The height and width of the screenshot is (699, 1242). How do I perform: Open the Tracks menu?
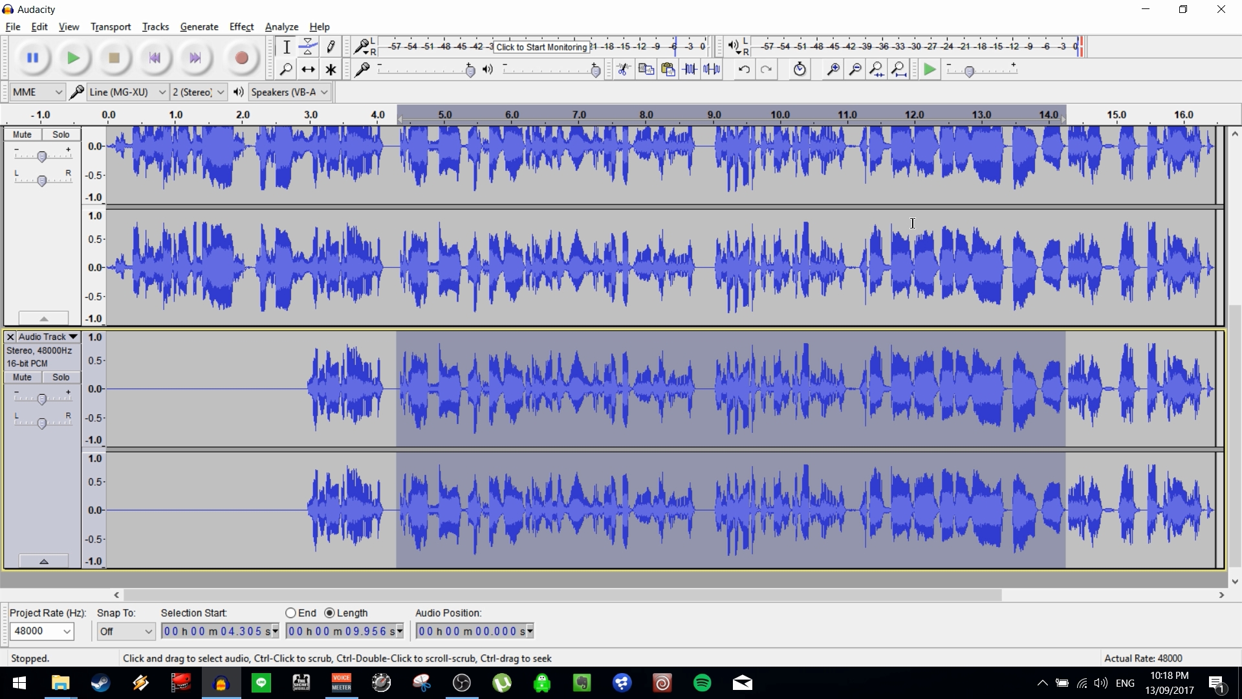(155, 27)
